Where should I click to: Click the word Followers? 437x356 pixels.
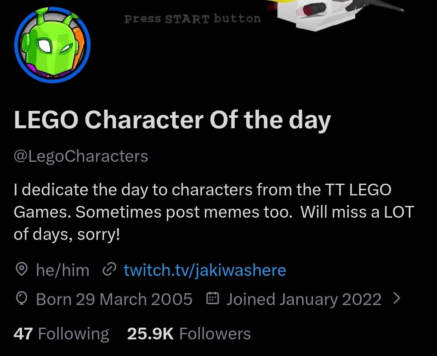click(215, 334)
